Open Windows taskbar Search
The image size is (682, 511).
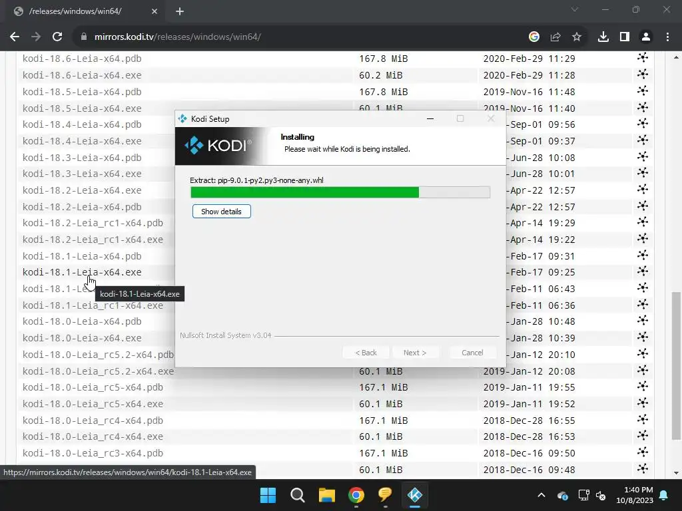pos(298,495)
